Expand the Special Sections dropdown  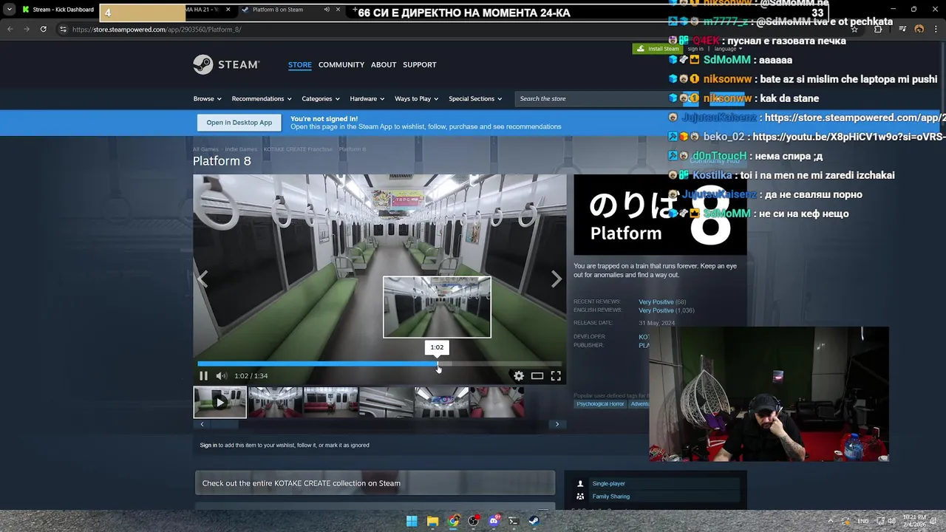pyautogui.click(x=475, y=99)
